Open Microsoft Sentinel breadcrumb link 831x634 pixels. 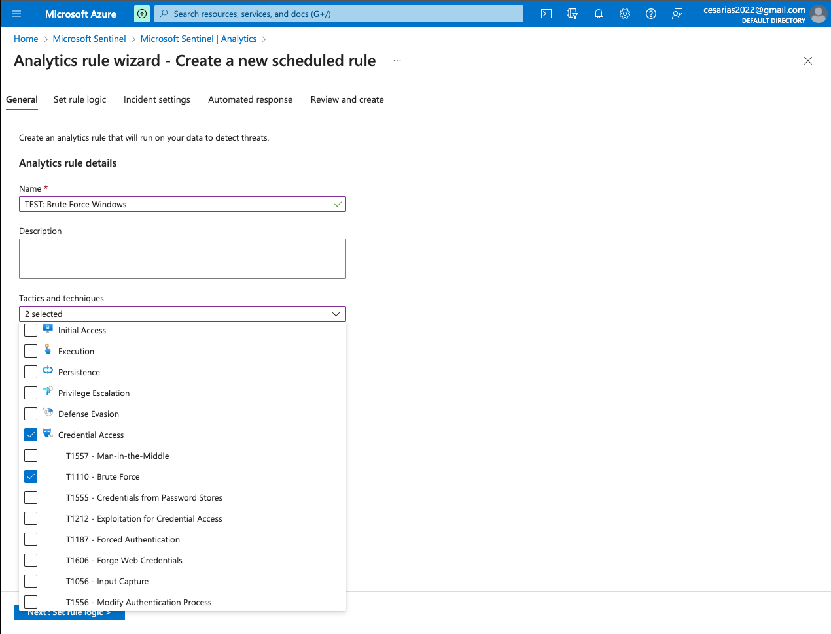click(x=90, y=39)
